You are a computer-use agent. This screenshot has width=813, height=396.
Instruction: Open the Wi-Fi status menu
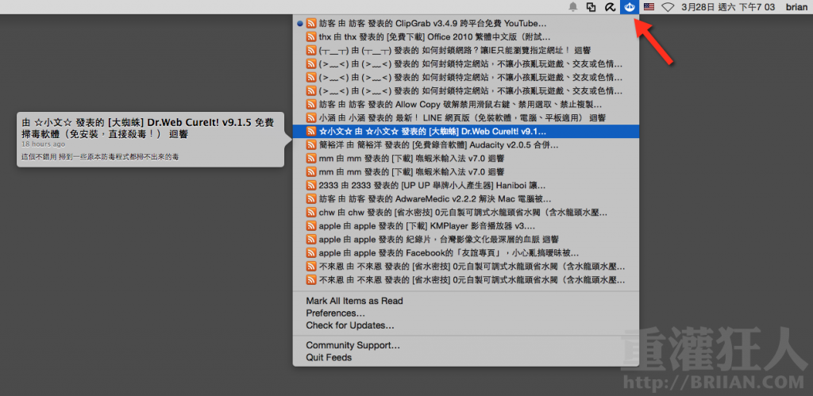tap(668, 6)
